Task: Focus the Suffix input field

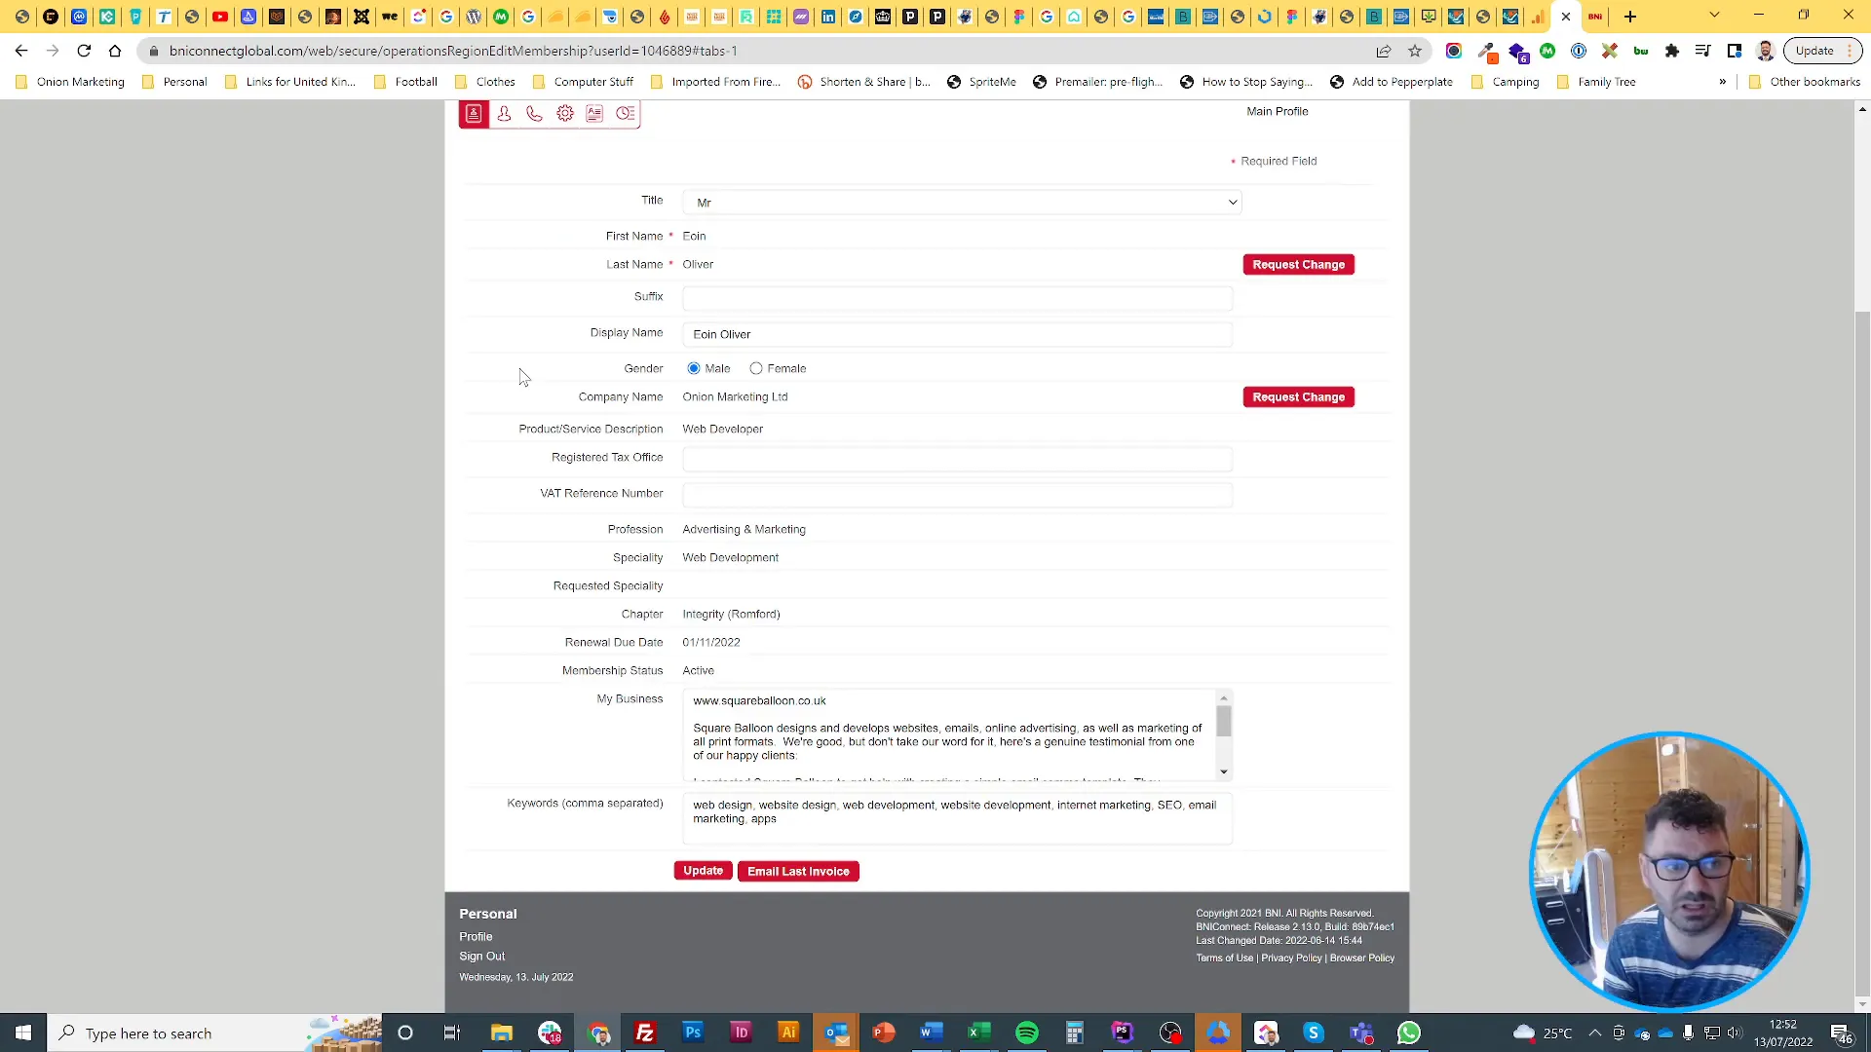Action: click(x=957, y=297)
